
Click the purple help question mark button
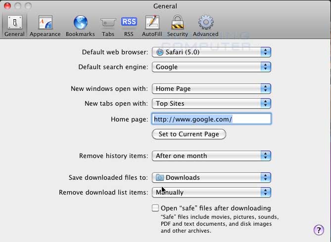(x=319, y=230)
